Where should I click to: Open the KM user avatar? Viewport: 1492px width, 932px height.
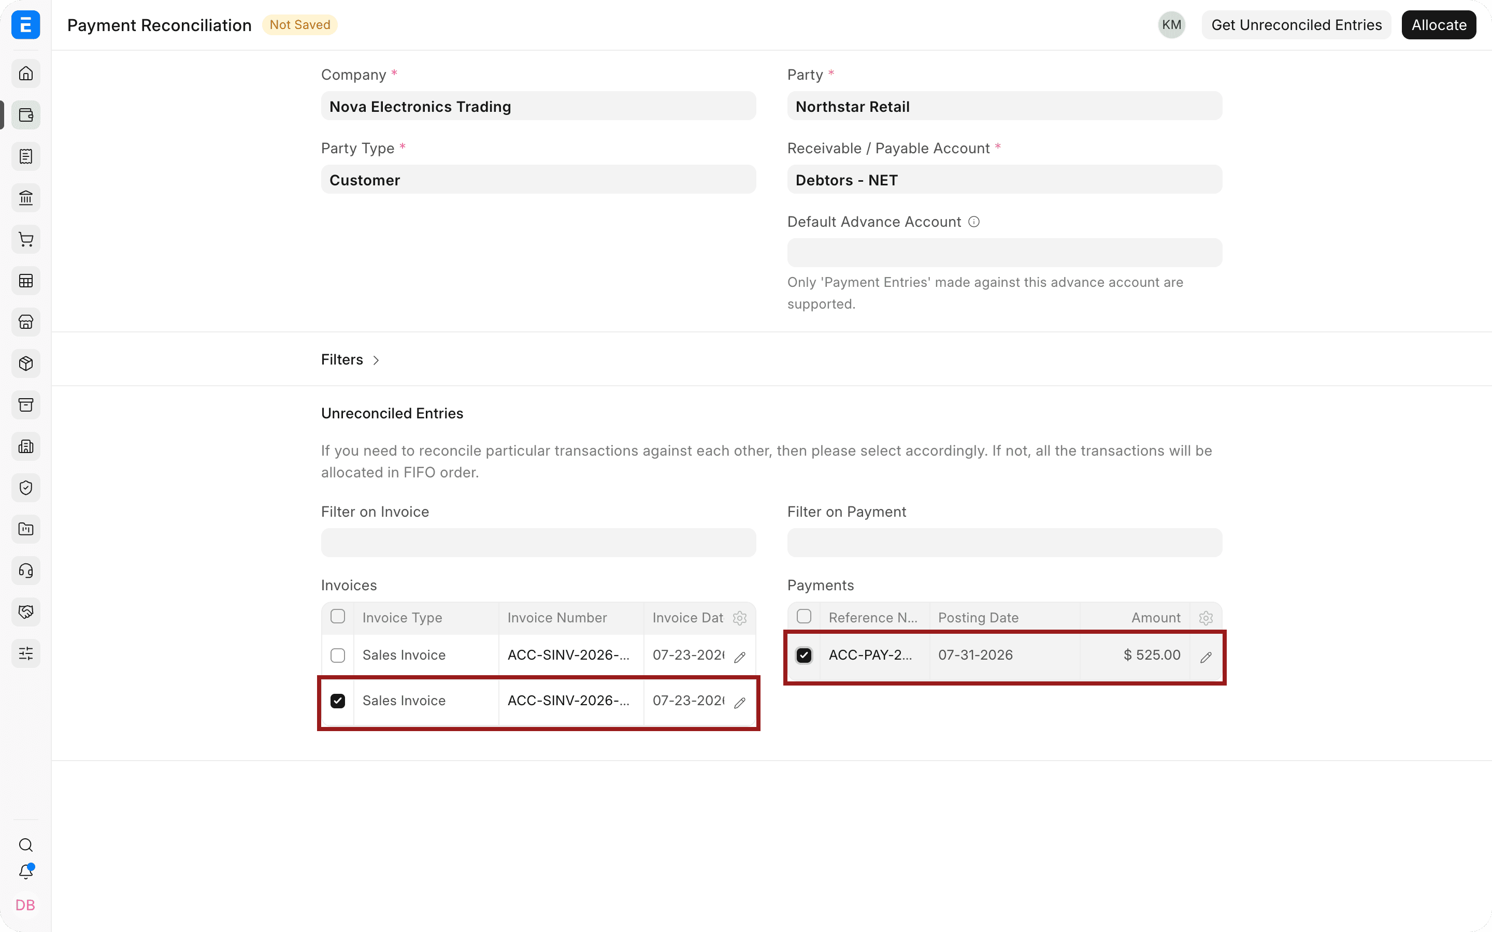click(1171, 25)
